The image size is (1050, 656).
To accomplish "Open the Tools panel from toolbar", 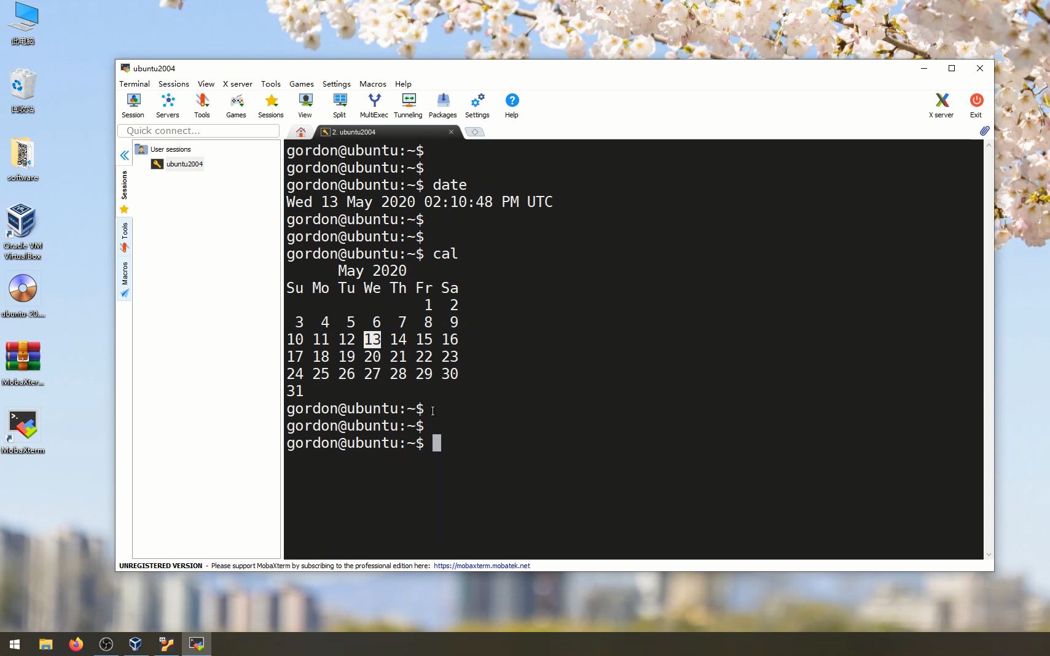I will pos(202,104).
